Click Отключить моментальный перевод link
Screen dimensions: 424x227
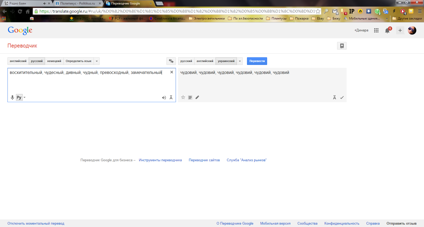pyautogui.click(x=36, y=224)
